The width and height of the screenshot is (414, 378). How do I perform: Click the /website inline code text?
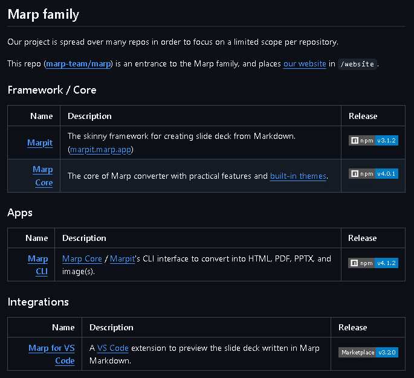[x=358, y=64]
